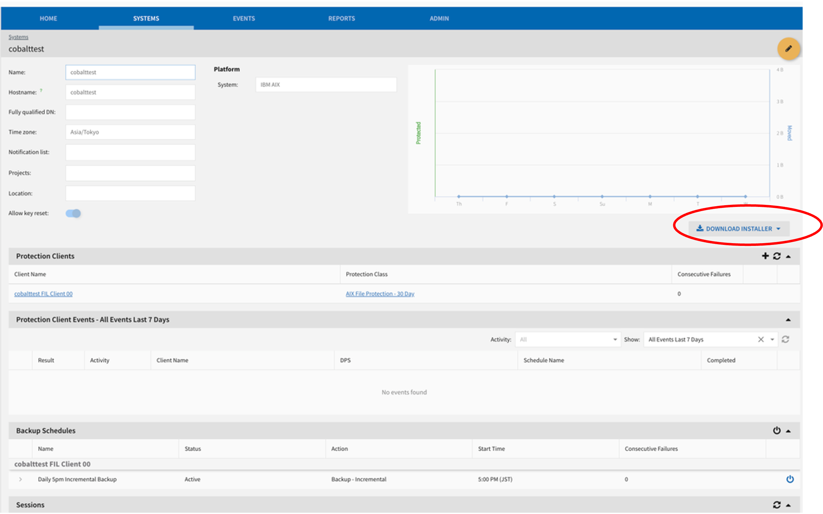Click the Hostname help question mark
This screenshot has height=514, width=823.
pyautogui.click(x=41, y=91)
